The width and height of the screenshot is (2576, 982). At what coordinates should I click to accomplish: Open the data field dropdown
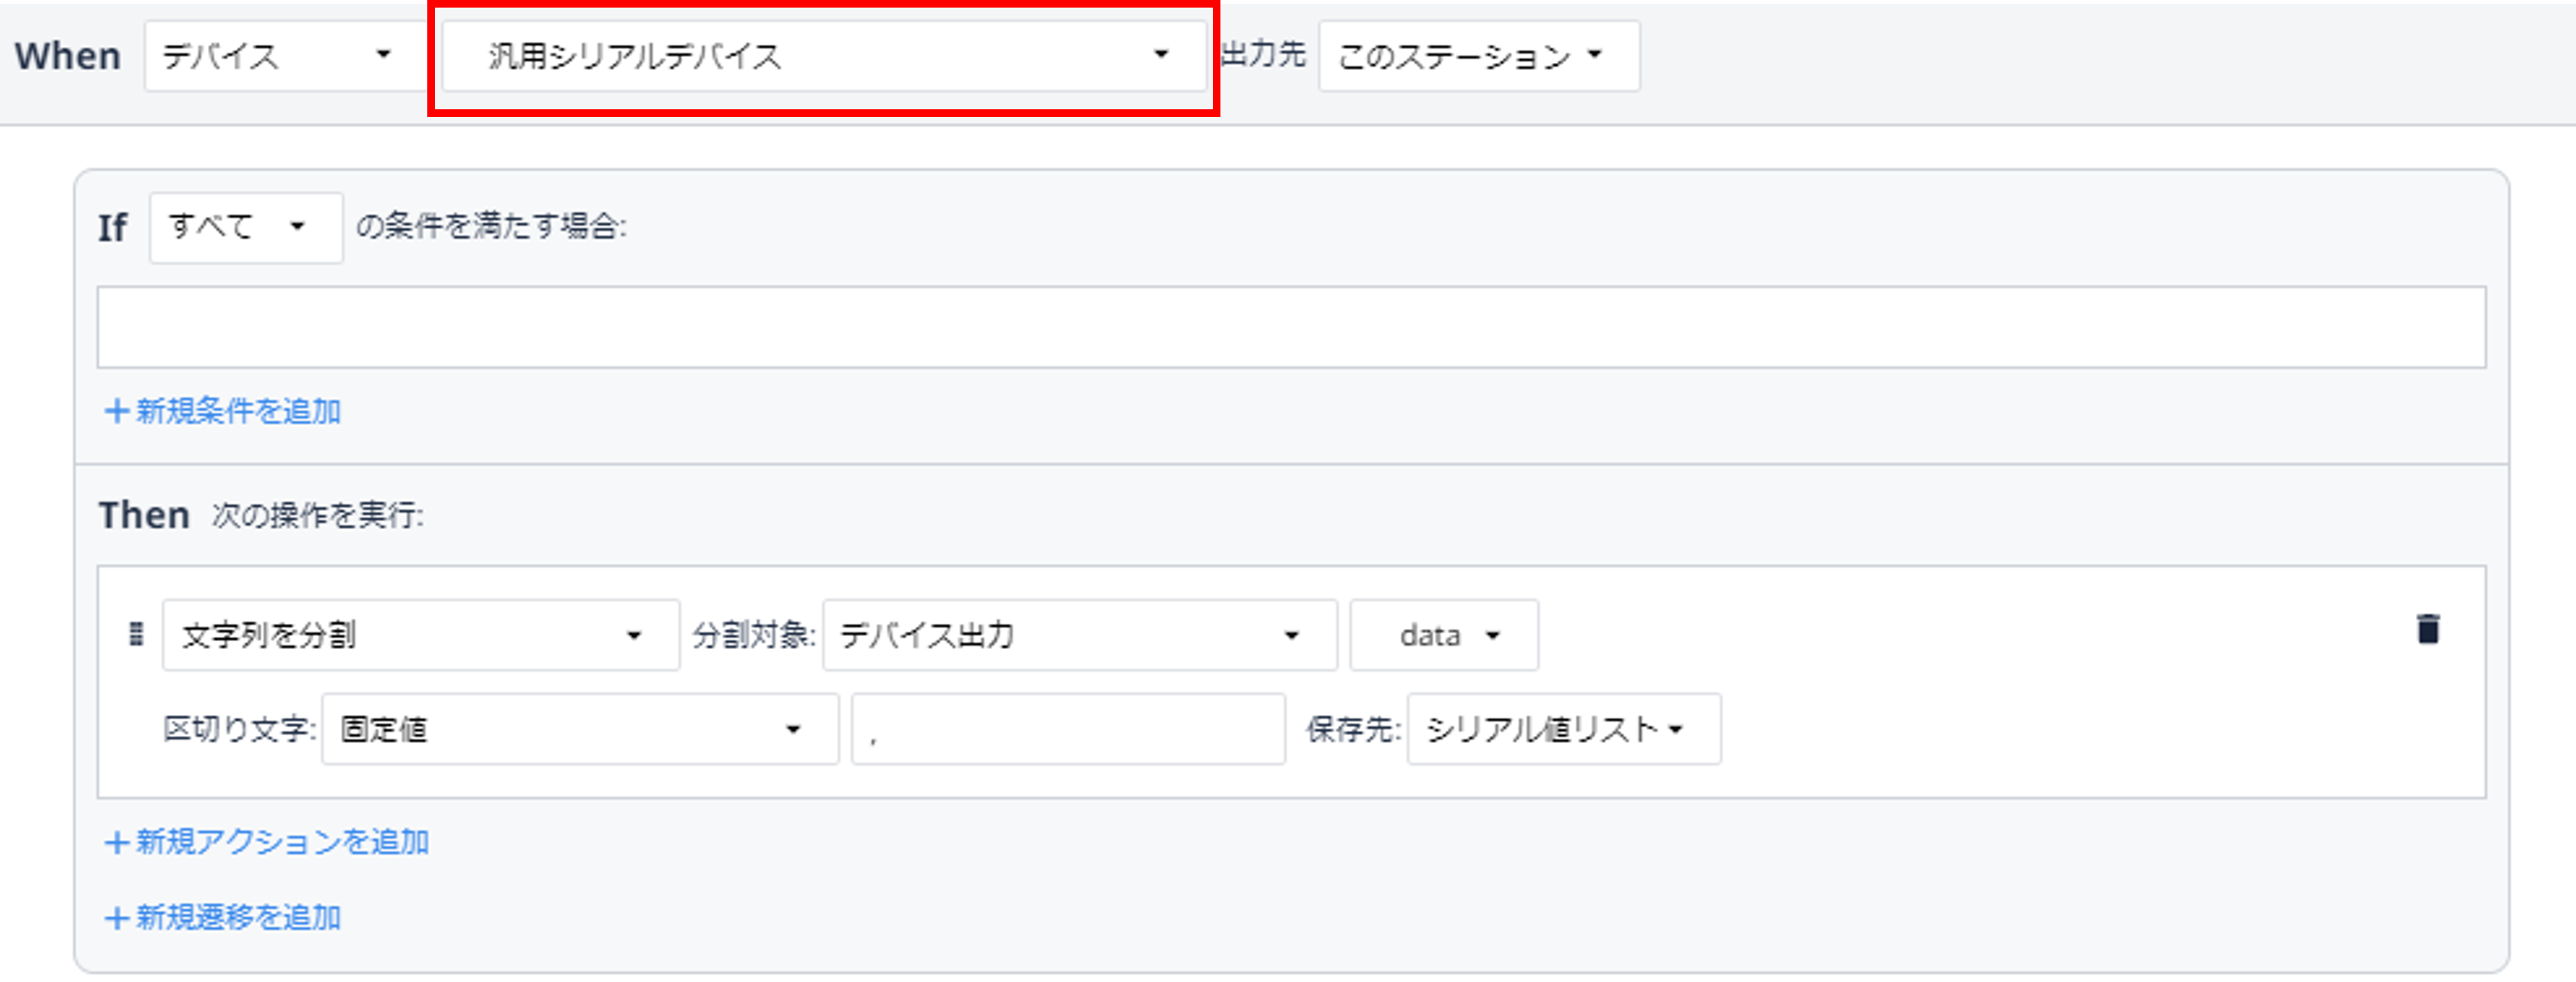[1444, 635]
